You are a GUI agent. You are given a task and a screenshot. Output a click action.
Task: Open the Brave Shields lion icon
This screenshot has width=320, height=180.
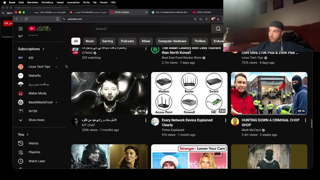coord(212,19)
